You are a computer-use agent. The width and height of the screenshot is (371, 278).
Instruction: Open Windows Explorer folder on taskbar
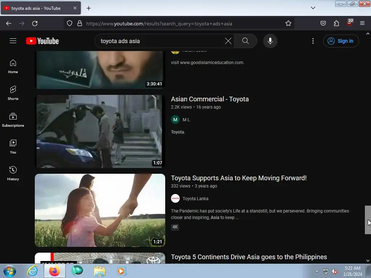click(100, 271)
